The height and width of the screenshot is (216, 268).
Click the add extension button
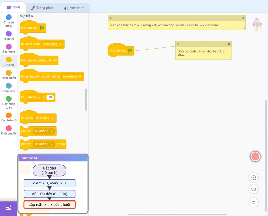[9, 208]
